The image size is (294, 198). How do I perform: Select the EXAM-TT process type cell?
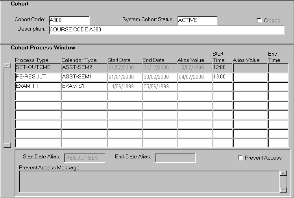point(38,86)
